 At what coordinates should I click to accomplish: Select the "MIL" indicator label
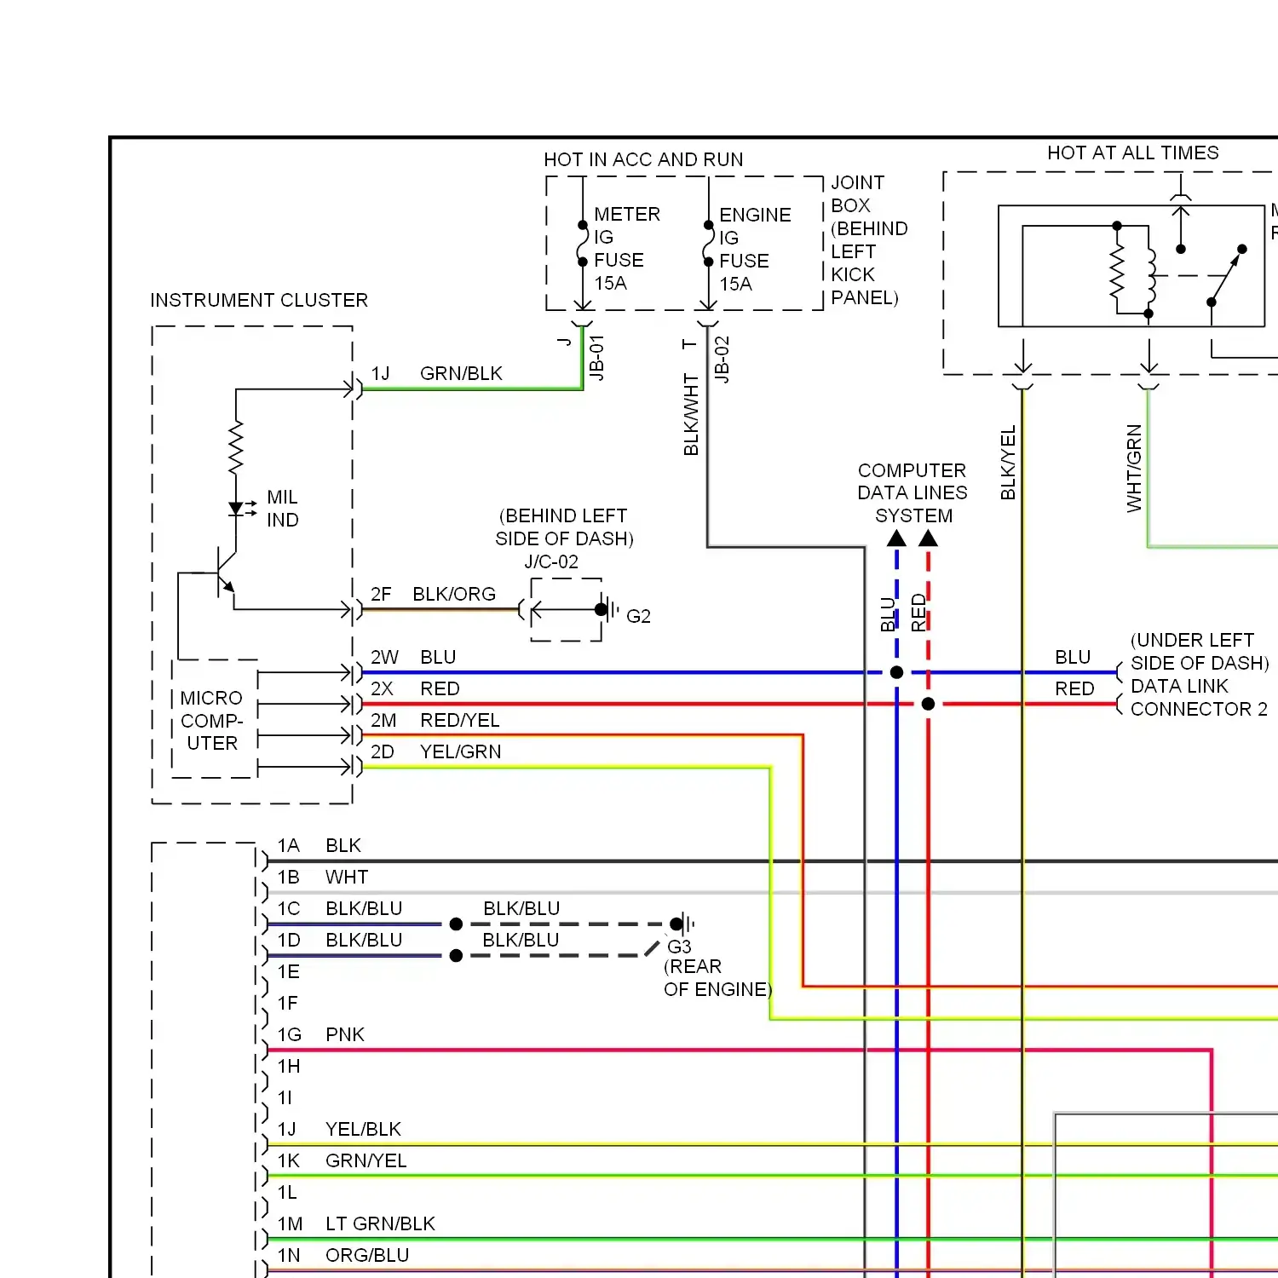[282, 497]
